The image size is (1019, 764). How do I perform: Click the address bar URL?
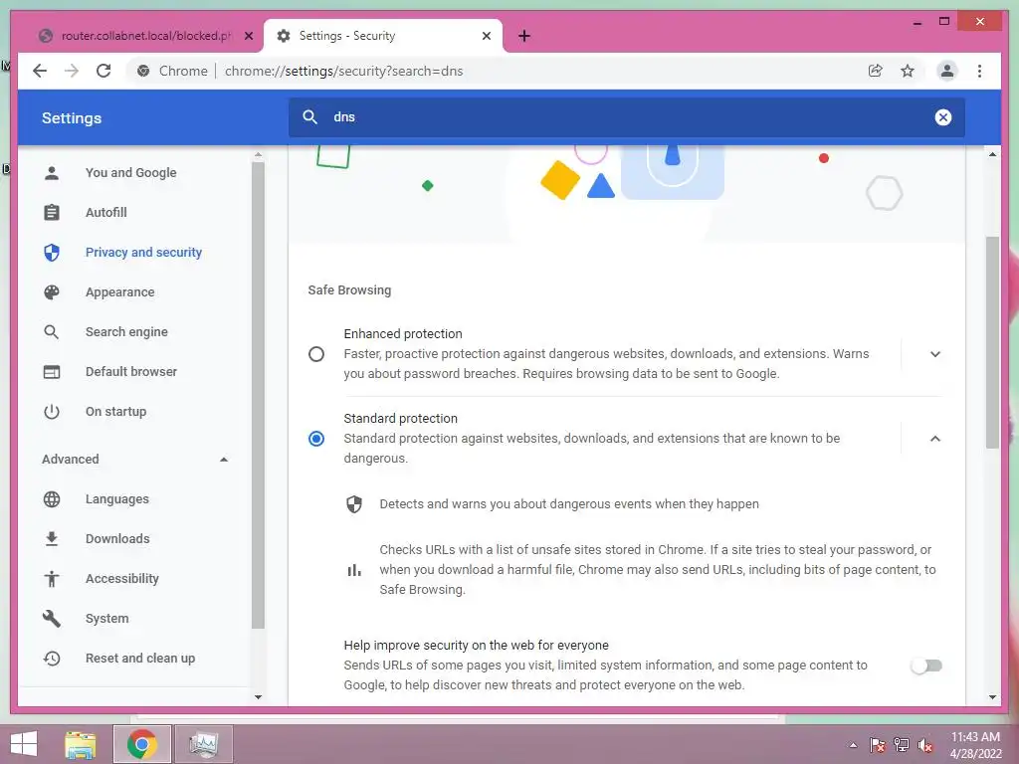pyautogui.click(x=343, y=71)
